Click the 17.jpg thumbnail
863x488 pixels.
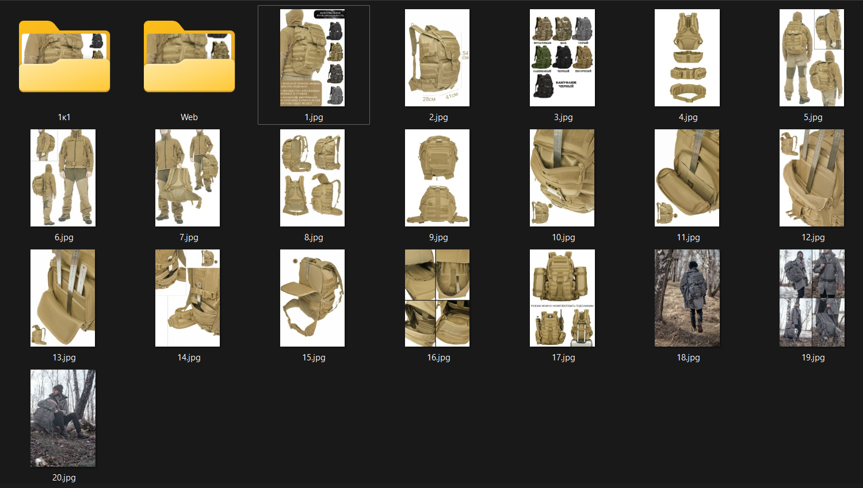[x=562, y=298]
